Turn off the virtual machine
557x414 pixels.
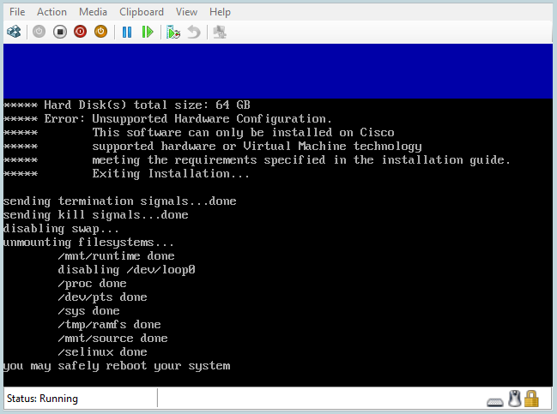(60, 32)
